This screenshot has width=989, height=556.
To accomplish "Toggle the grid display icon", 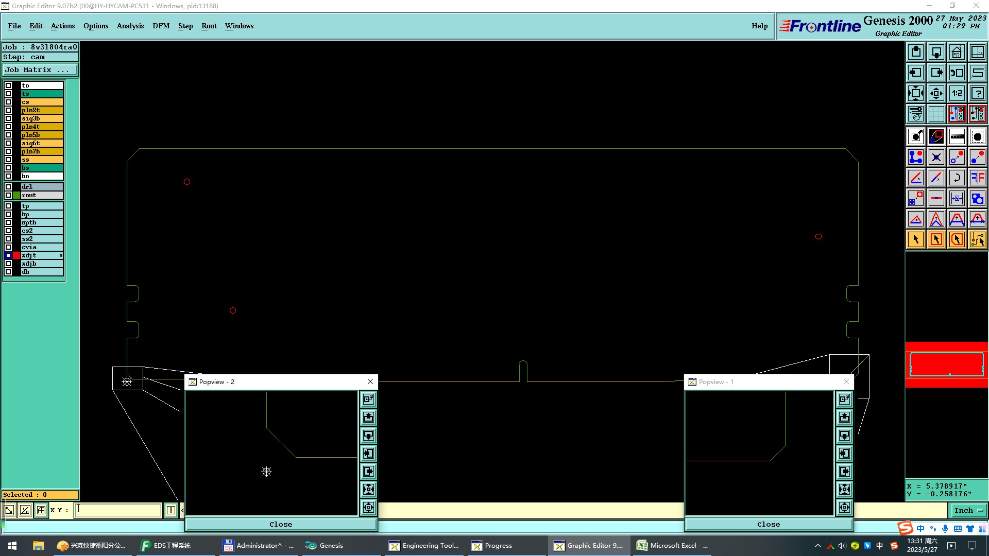I will click(936, 114).
